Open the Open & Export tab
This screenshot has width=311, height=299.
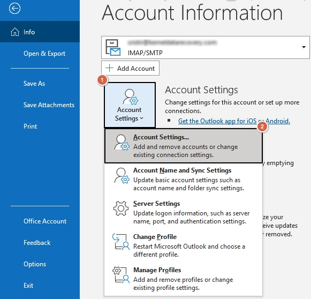pyautogui.click(x=40, y=53)
